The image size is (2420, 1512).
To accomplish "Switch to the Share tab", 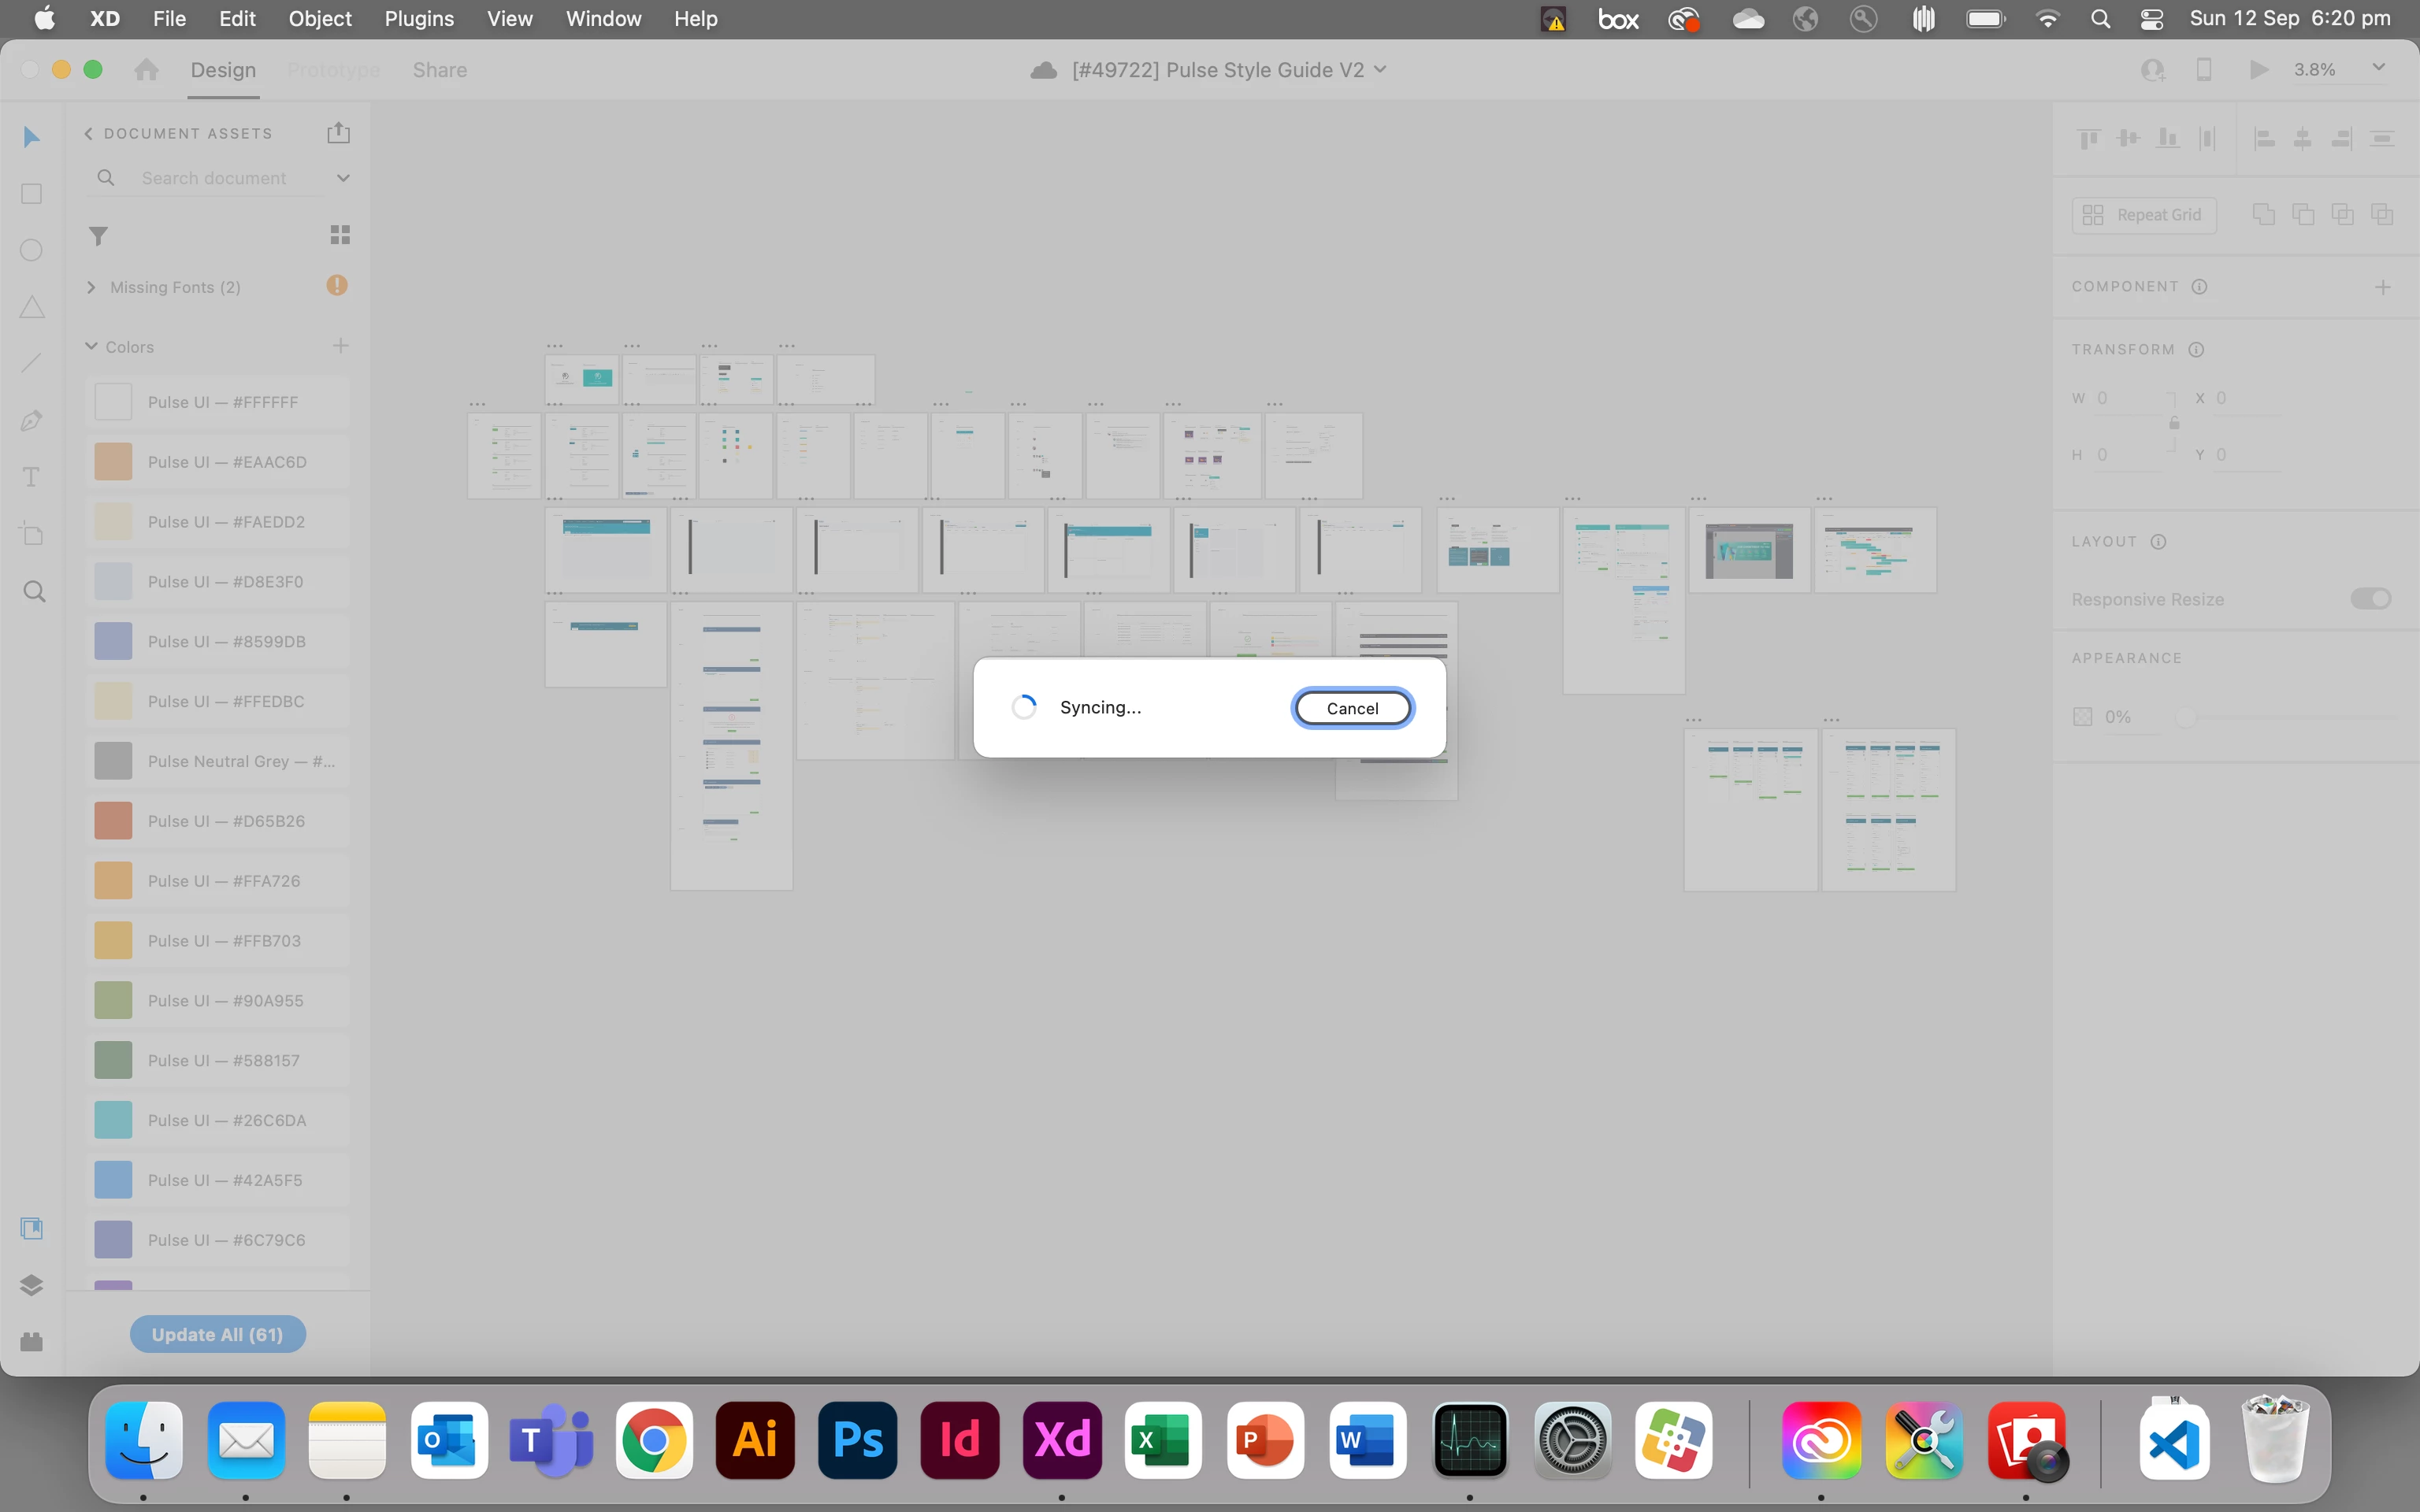I will pyautogui.click(x=439, y=70).
